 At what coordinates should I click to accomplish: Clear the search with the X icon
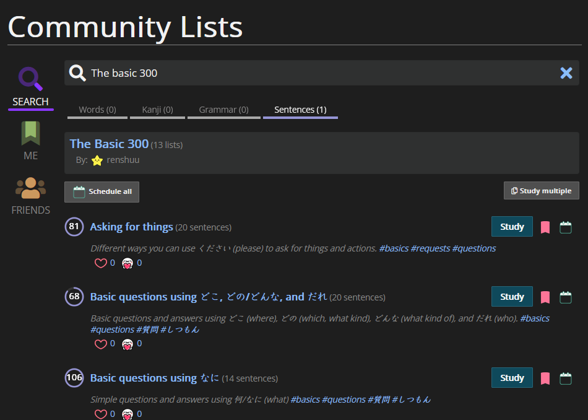(x=566, y=73)
